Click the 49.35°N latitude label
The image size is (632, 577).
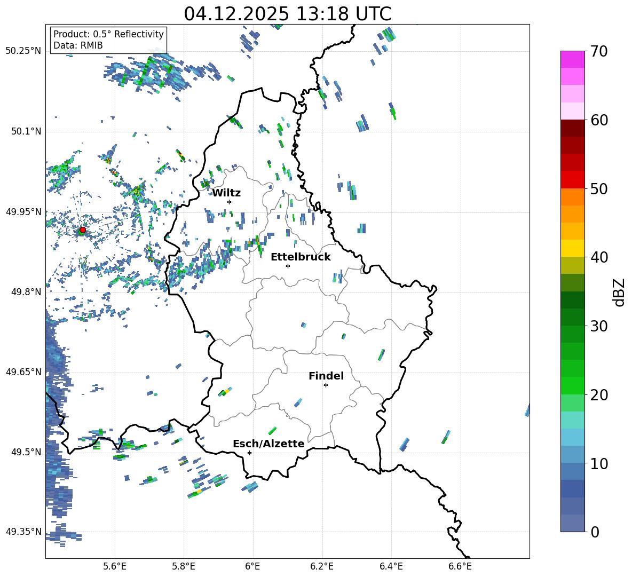tap(23, 532)
